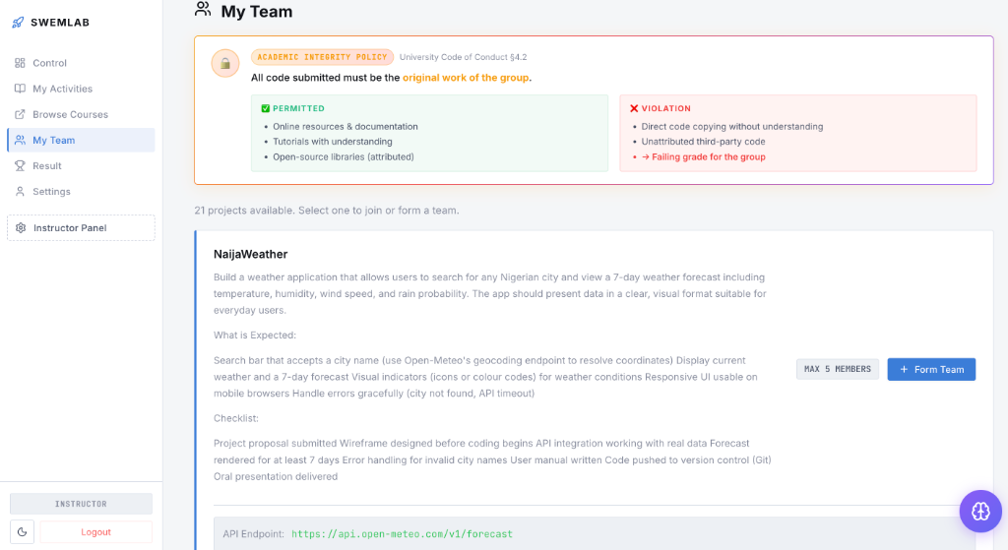Click the My Activities book icon

tap(20, 89)
